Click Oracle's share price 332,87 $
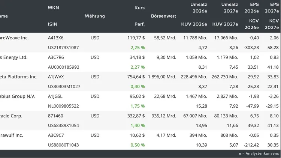281x158 pixels. (136, 116)
